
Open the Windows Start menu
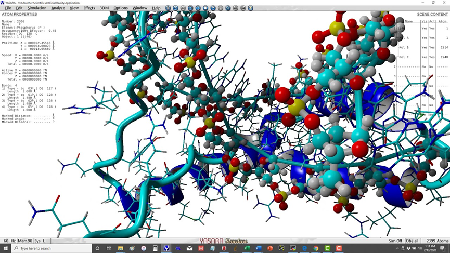[5, 248]
